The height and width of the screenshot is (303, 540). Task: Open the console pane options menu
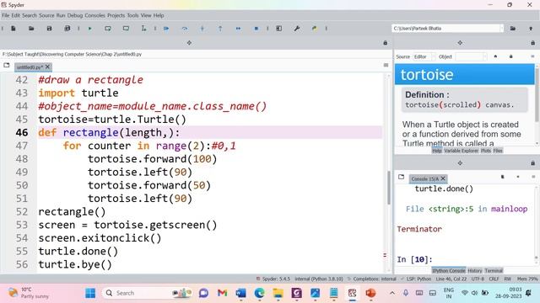pos(532,177)
